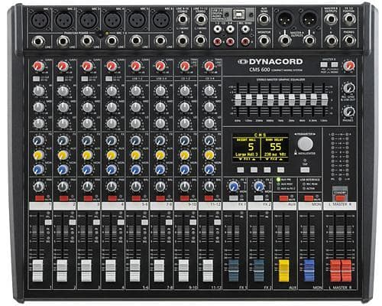This screenshot has height=306, width=382.
Task: Switch the FX 1 ON button
Action: [234, 198]
